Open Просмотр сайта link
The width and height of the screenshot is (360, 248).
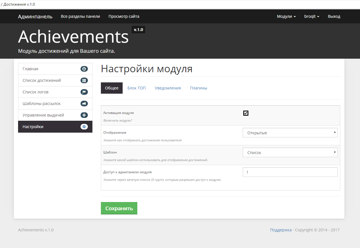(124, 16)
